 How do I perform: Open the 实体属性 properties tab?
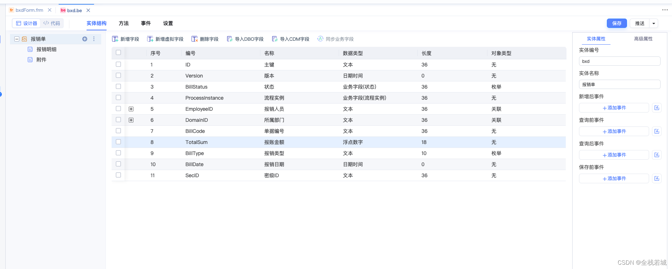click(x=596, y=39)
